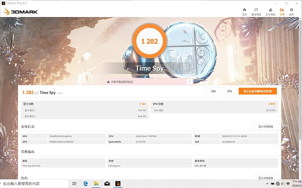Click the 中 input method indicator
The width and height of the screenshot is (302, 188).
point(288,183)
